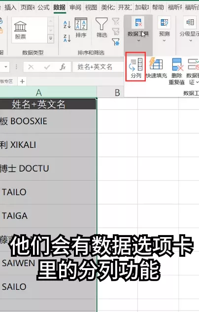Image resolution: width=199 pixels, height=312 pixels.
Task: Select the cell containing SAILO
Action: pos(48,287)
